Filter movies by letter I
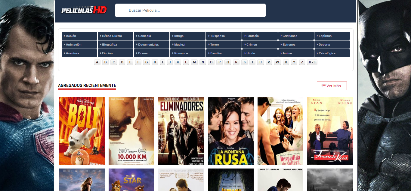This screenshot has width=411, height=191. click(x=162, y=62)
